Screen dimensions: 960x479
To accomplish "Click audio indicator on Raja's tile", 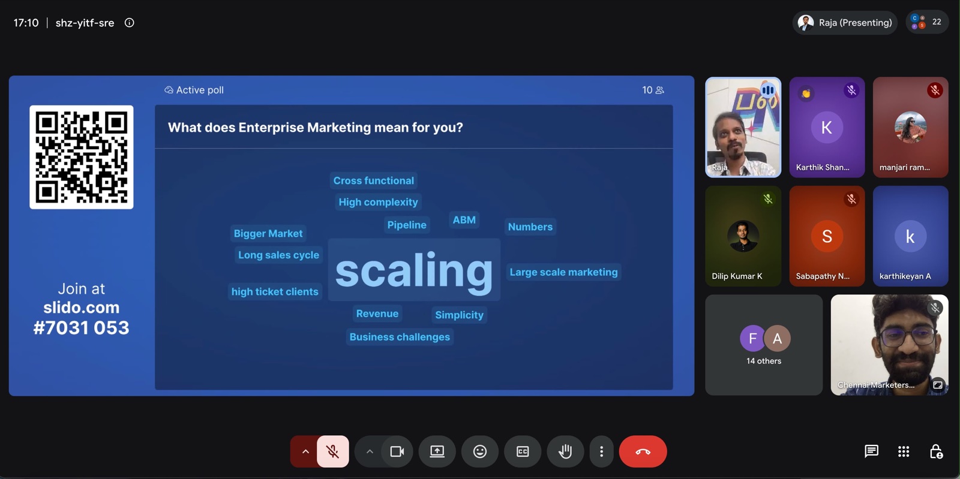I will [x=767, y=91].
